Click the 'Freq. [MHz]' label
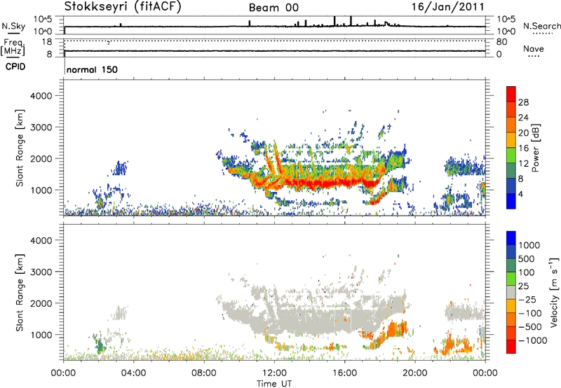 pyautogui.click(x=13, y=47)
